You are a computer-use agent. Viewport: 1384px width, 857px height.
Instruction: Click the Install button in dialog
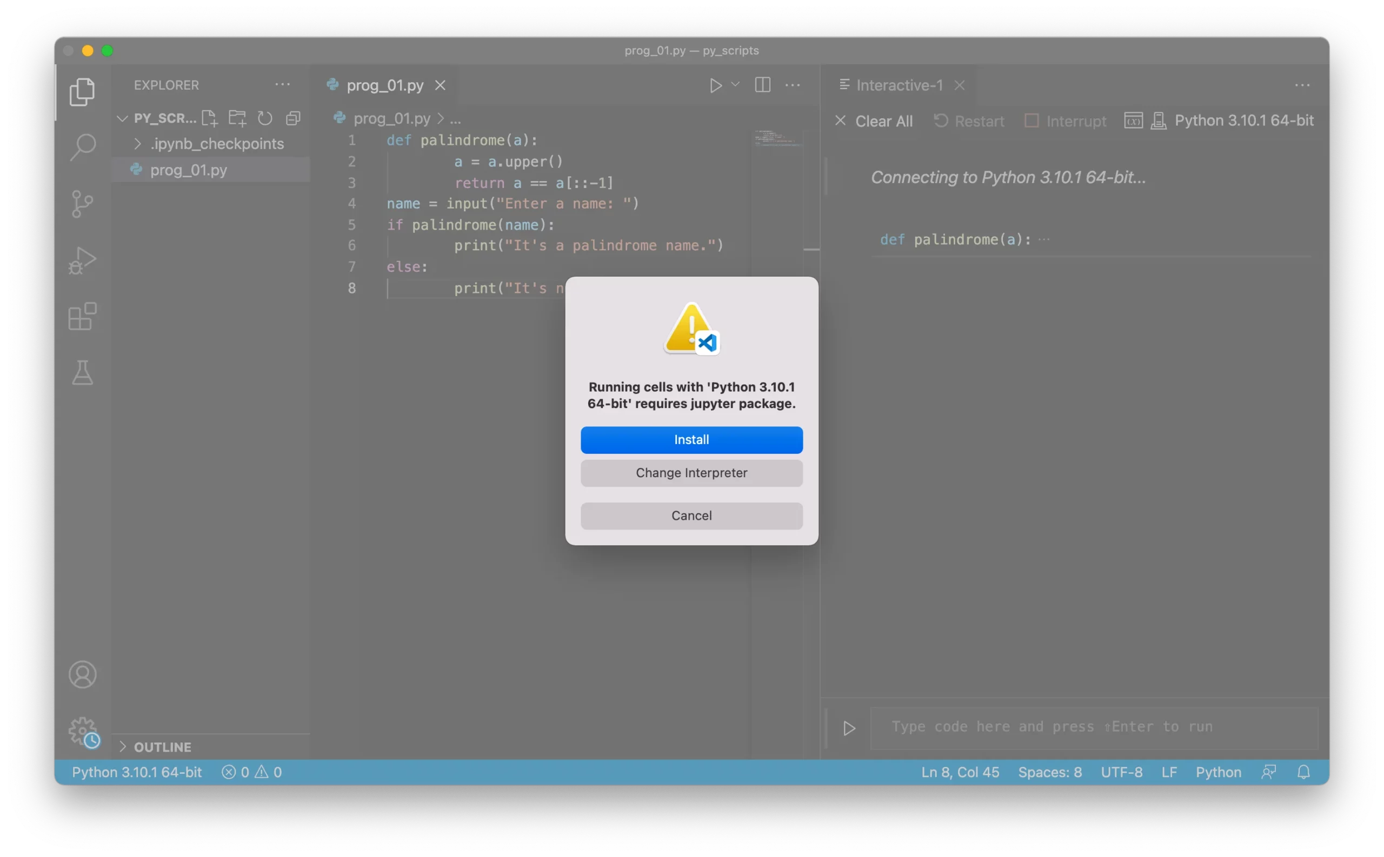tap(691, 440)
